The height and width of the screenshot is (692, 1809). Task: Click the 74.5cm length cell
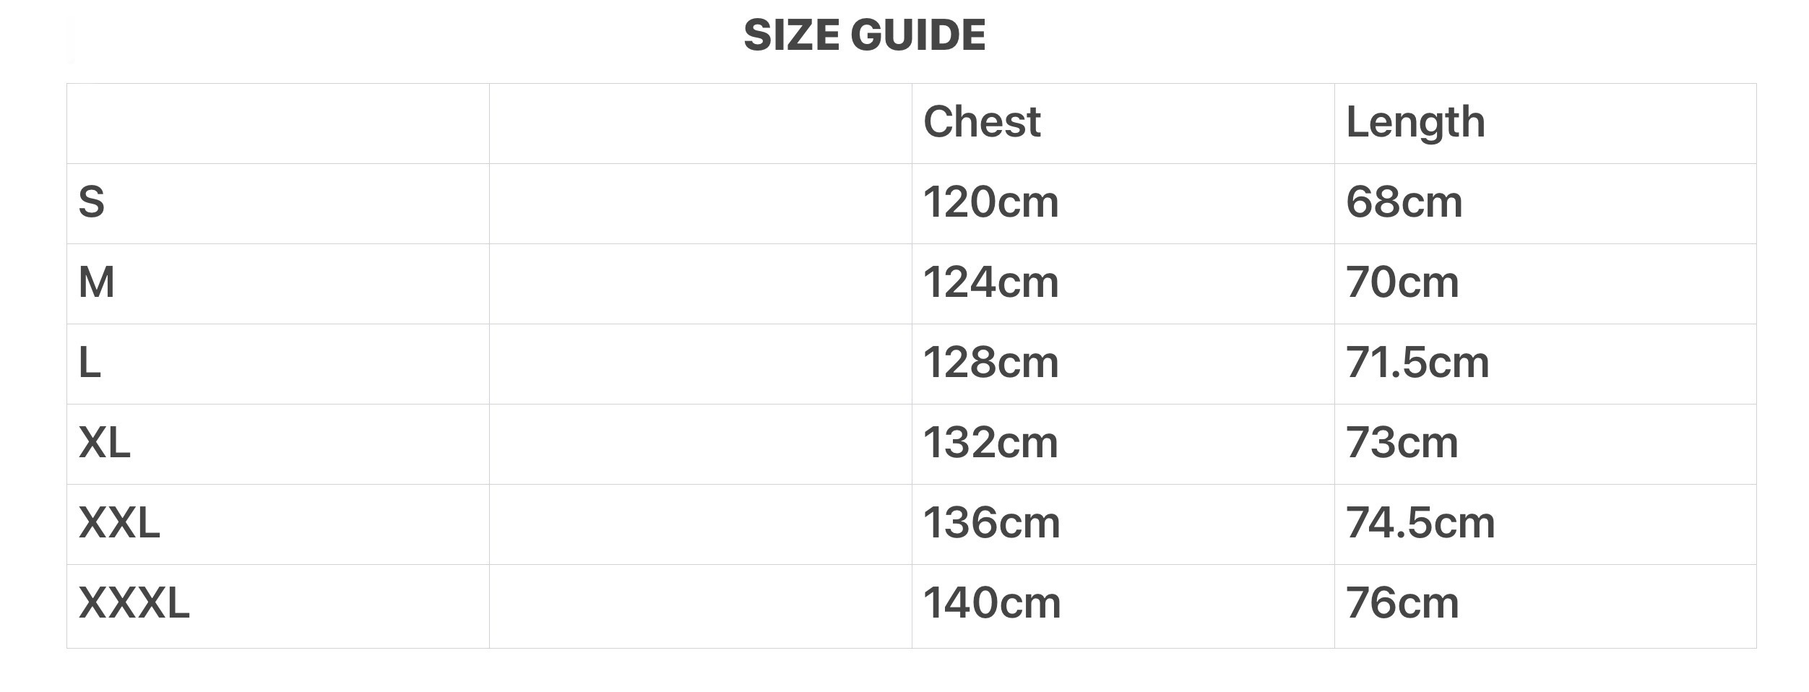[1420, 523]
